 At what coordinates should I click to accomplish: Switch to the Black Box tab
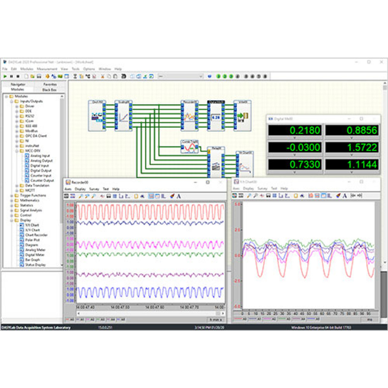(49, 89)
